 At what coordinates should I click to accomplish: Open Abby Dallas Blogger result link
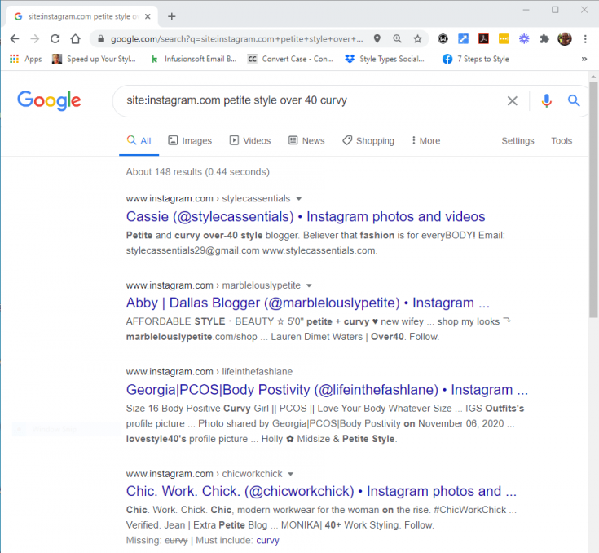click(x=307, y=303)
